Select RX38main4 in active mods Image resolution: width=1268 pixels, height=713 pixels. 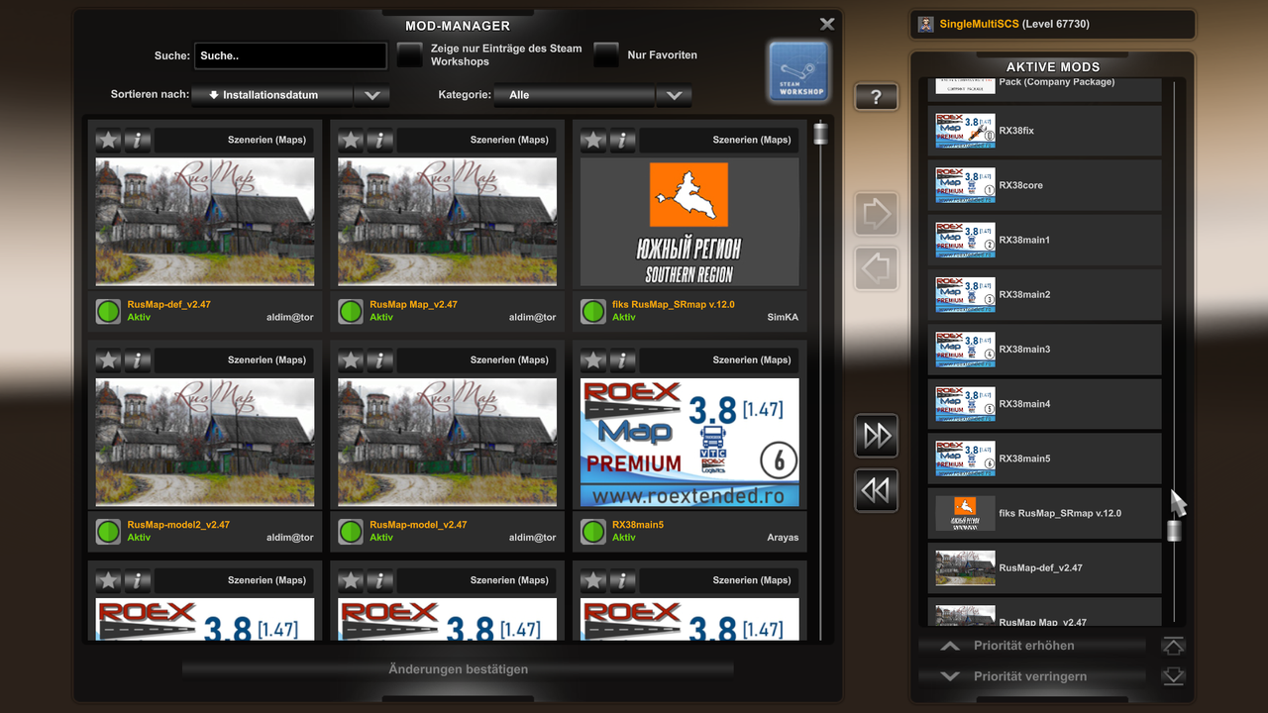tap(1044, 404)
